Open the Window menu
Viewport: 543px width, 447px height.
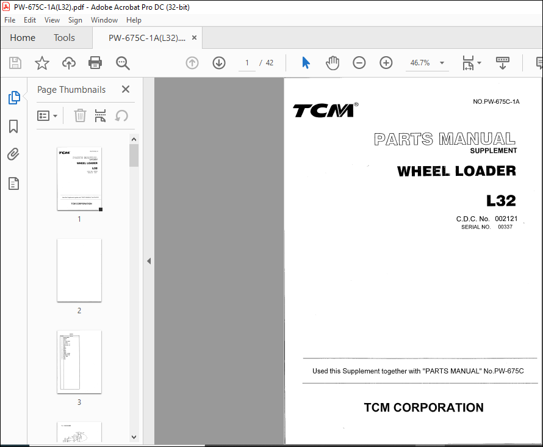click(x=104, y=20)
